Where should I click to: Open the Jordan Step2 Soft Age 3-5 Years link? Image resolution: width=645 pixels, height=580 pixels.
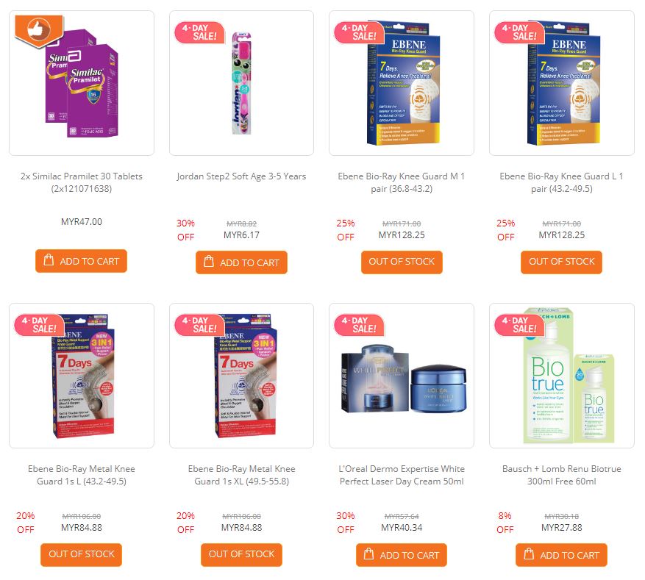(x=241, y=176)
